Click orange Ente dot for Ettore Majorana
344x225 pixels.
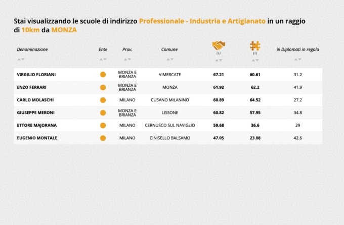click(103, 126)
